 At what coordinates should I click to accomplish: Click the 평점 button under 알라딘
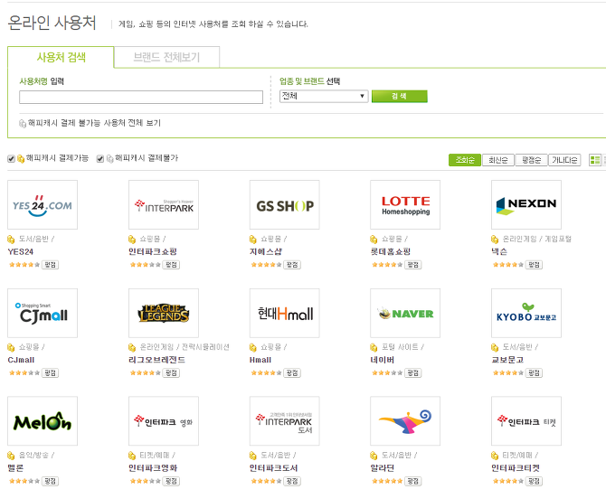(x=413, y=481)
